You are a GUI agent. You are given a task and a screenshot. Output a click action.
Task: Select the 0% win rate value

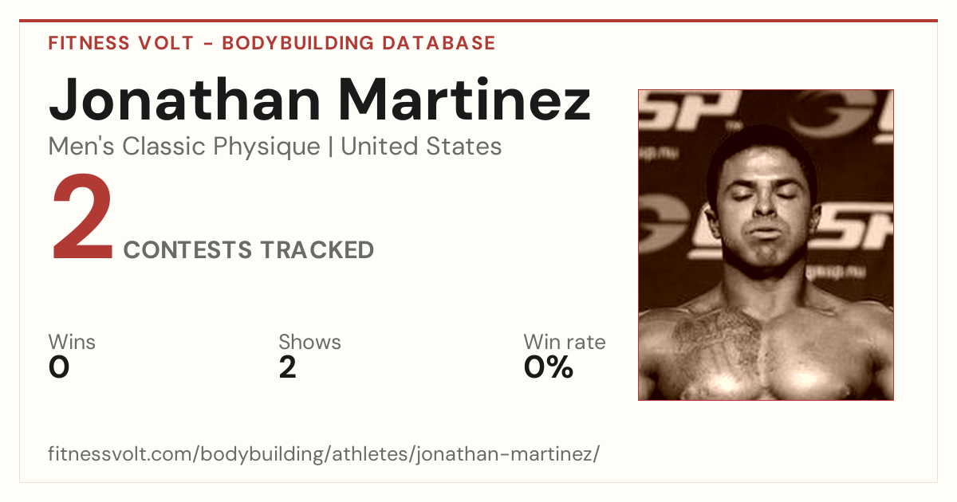[549, 367]
